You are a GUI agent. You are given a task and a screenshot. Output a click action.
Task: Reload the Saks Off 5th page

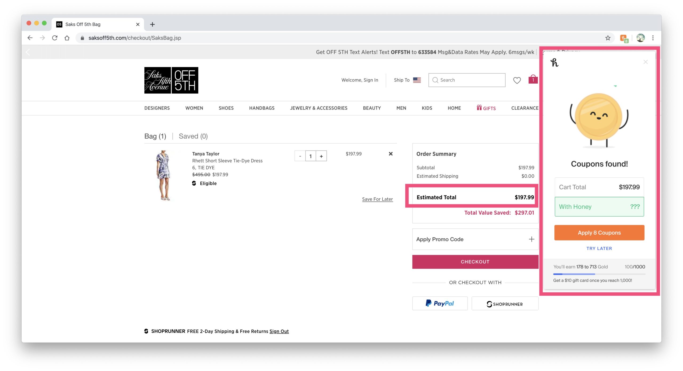[x=55, y=38]
